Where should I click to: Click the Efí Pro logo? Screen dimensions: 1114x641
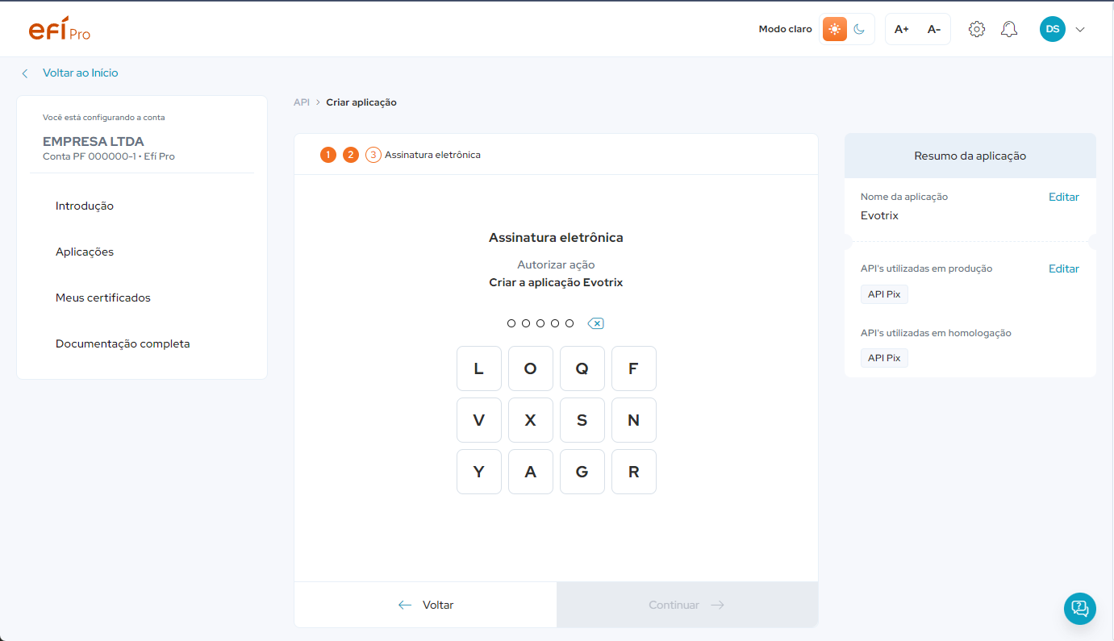click(59, 28)
